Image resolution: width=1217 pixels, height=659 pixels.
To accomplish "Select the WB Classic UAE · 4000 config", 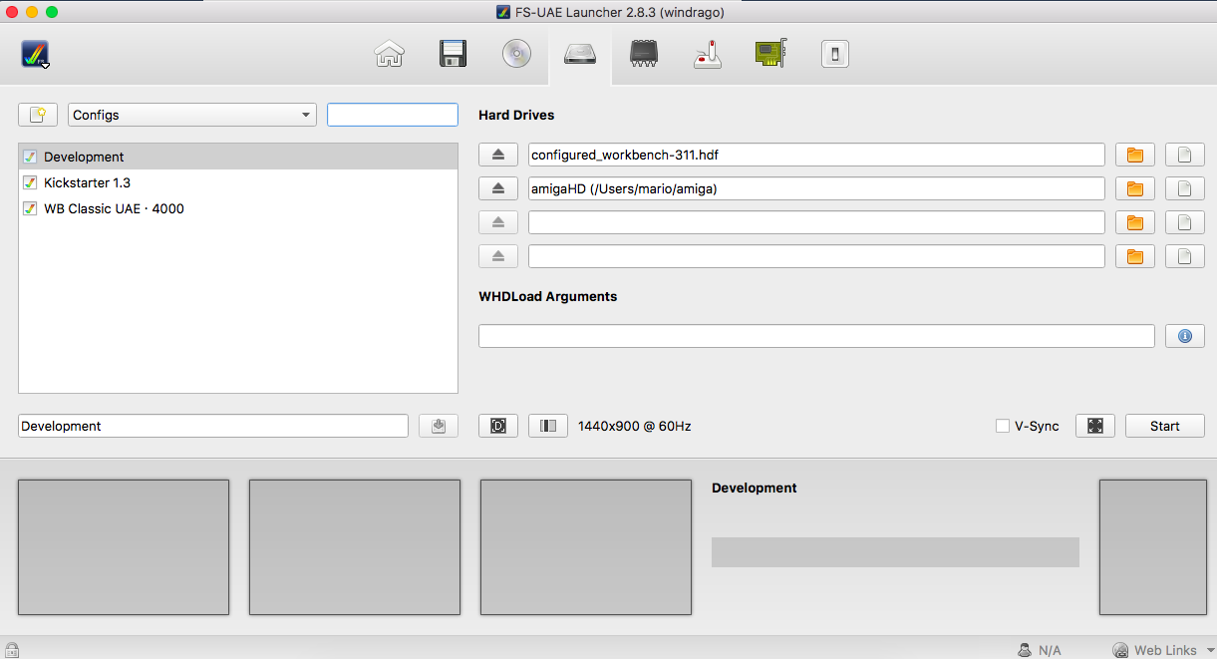I will (x=238, y=208).
